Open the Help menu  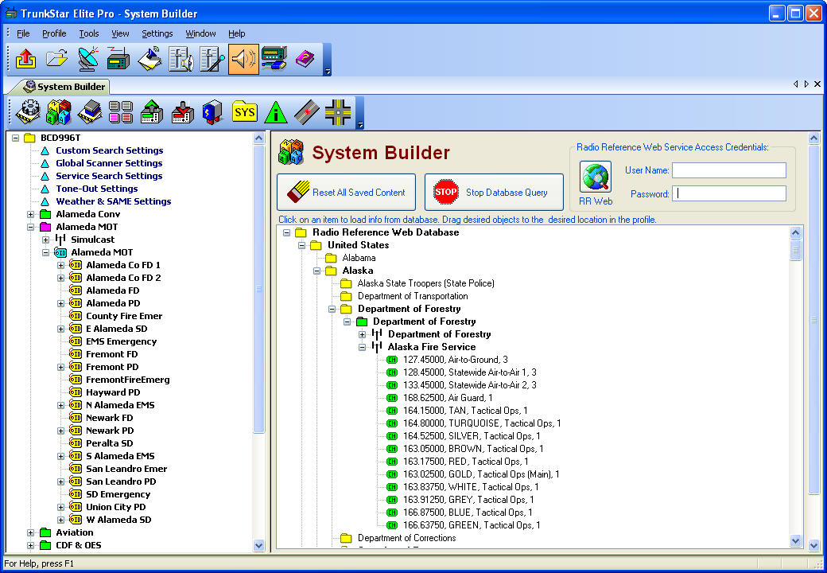[237, 33]
